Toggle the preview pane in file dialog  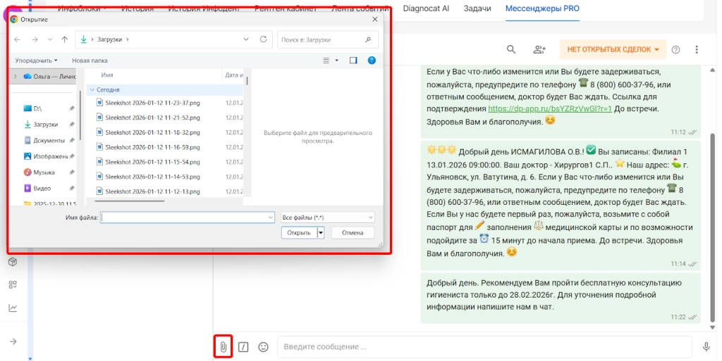tap(353, 61)
